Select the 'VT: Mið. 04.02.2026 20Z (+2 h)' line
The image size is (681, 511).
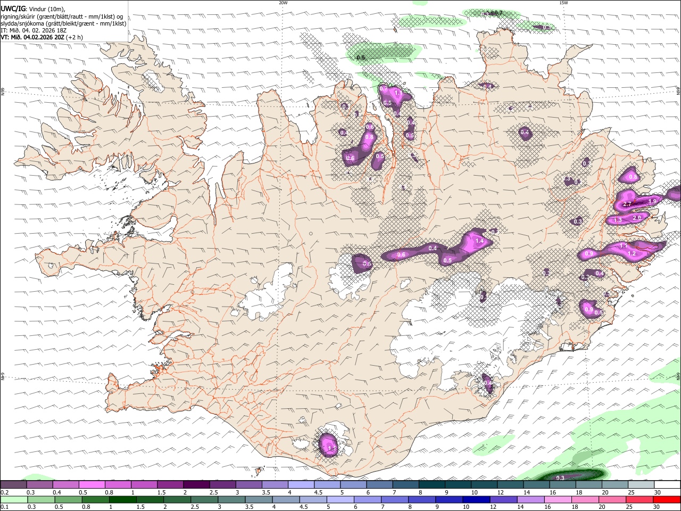point(41,37)
